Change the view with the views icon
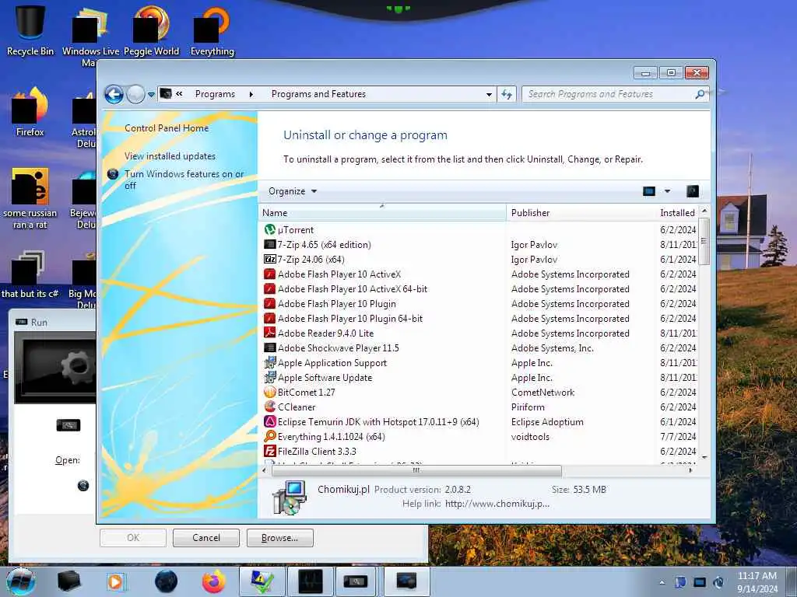797x597 pixels. pos(649,191)
